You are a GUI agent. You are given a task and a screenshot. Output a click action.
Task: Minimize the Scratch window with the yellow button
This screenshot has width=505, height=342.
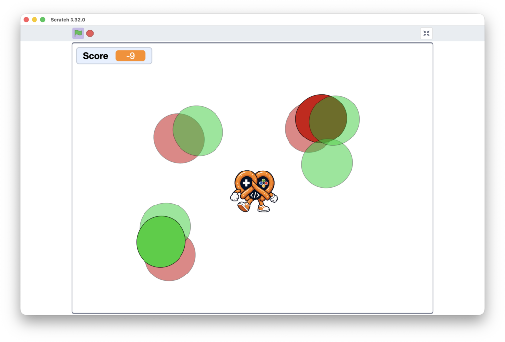35,20
